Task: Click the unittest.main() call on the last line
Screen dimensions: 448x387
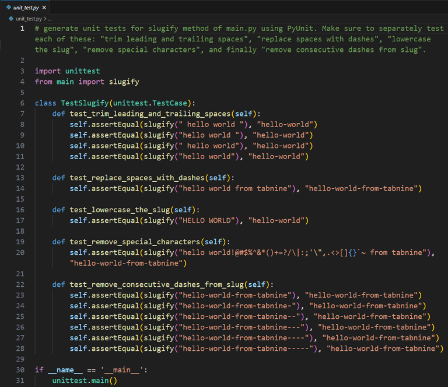Action: click(x=85, y=380)
